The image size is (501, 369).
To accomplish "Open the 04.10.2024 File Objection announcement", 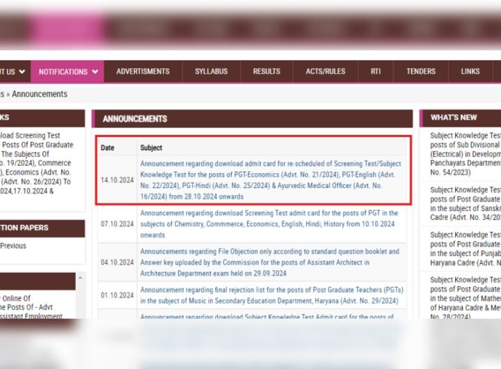I will (x=269, y=262).
